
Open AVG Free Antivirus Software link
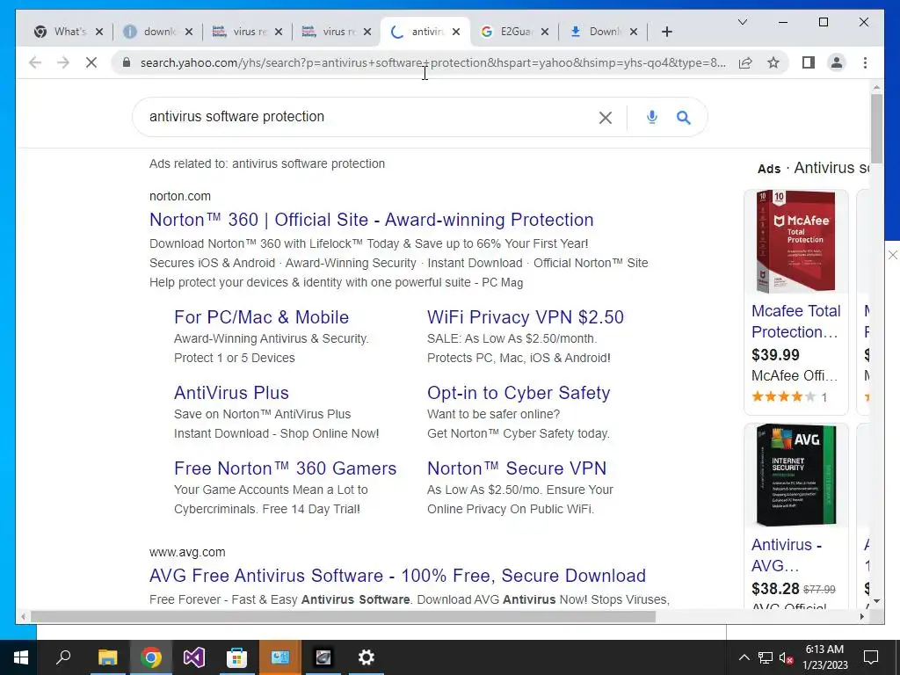[x=397, y=576]
